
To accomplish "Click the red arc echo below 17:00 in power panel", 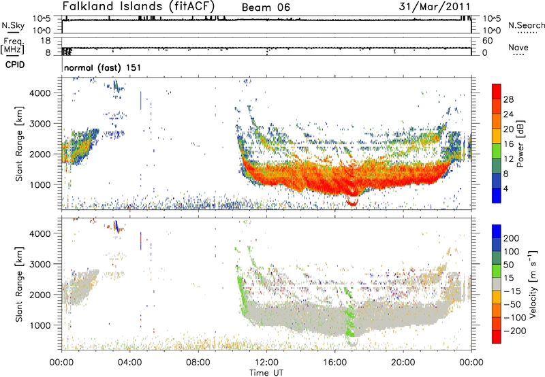I will pyautogui.click(x=352, y=202).
